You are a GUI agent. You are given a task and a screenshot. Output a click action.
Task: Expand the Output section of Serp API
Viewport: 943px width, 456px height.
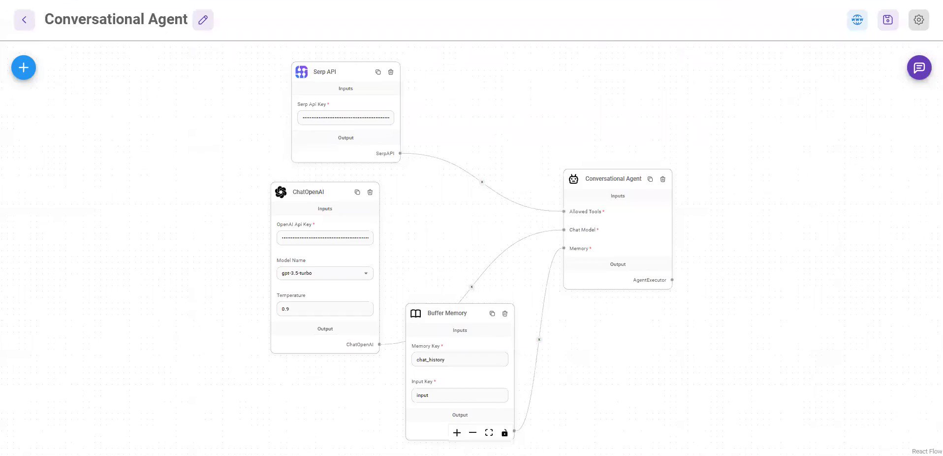(x=346, y=138)
